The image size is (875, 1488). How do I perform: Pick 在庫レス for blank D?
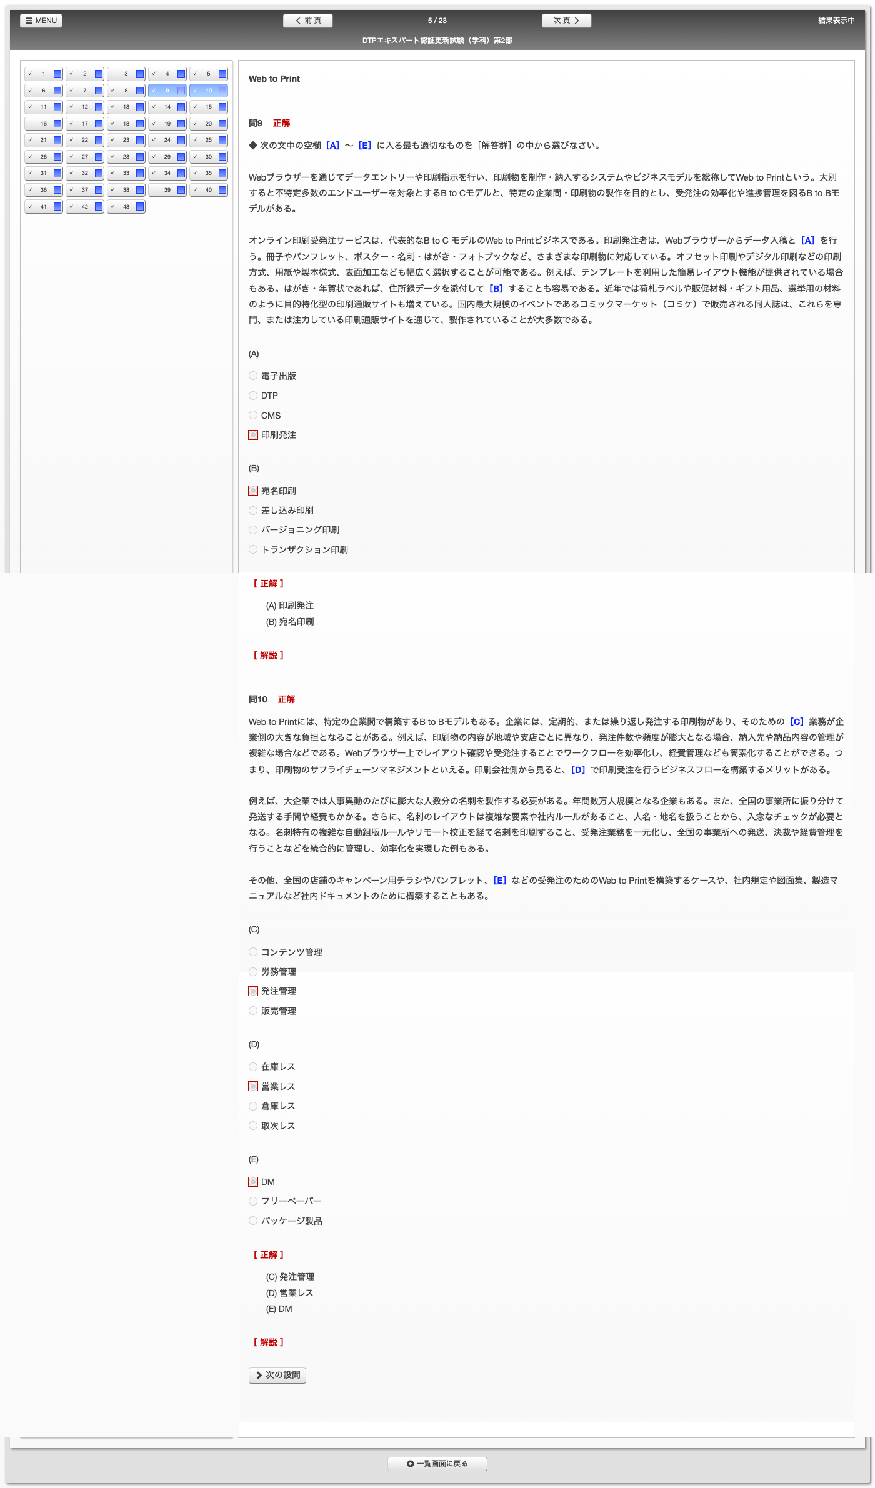[x=253, y=1067]
